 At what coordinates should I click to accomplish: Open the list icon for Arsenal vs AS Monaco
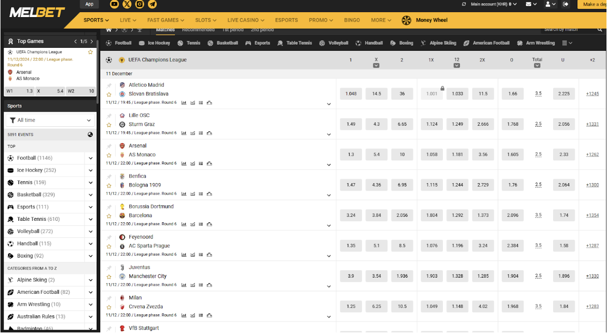click(x=201, y=163)
